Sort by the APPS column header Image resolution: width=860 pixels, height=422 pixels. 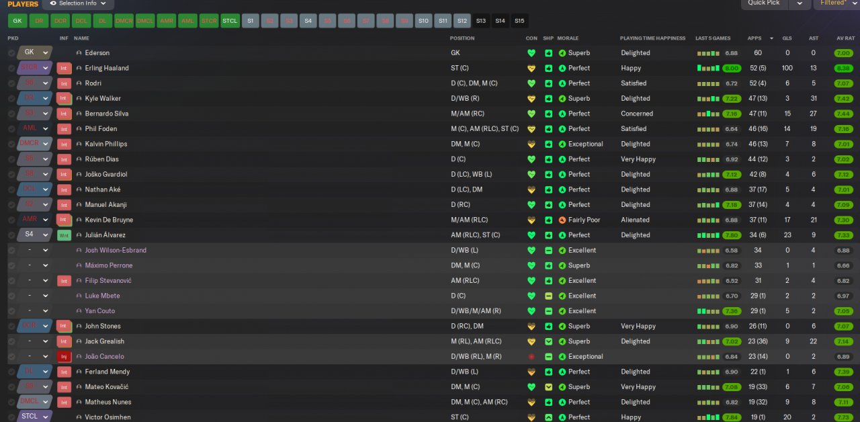pyautogui.click(x=755, y=38)
